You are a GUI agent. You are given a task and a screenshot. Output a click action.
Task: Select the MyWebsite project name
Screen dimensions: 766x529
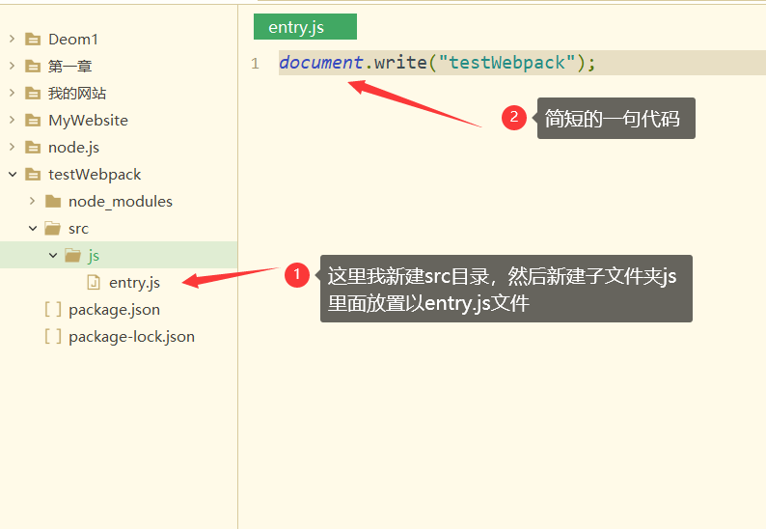89,121
